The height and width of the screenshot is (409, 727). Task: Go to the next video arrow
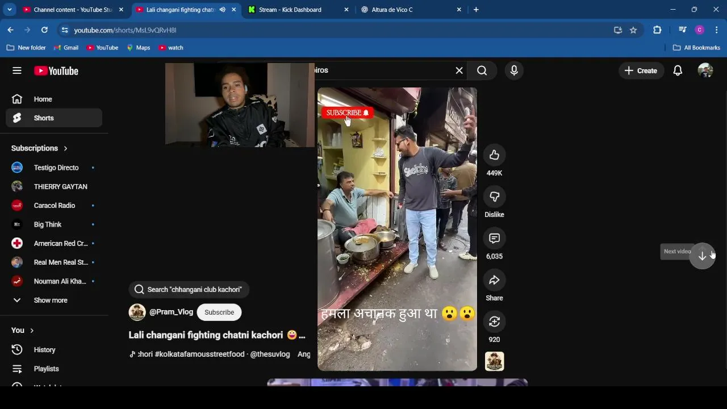[x=703, y=256]
